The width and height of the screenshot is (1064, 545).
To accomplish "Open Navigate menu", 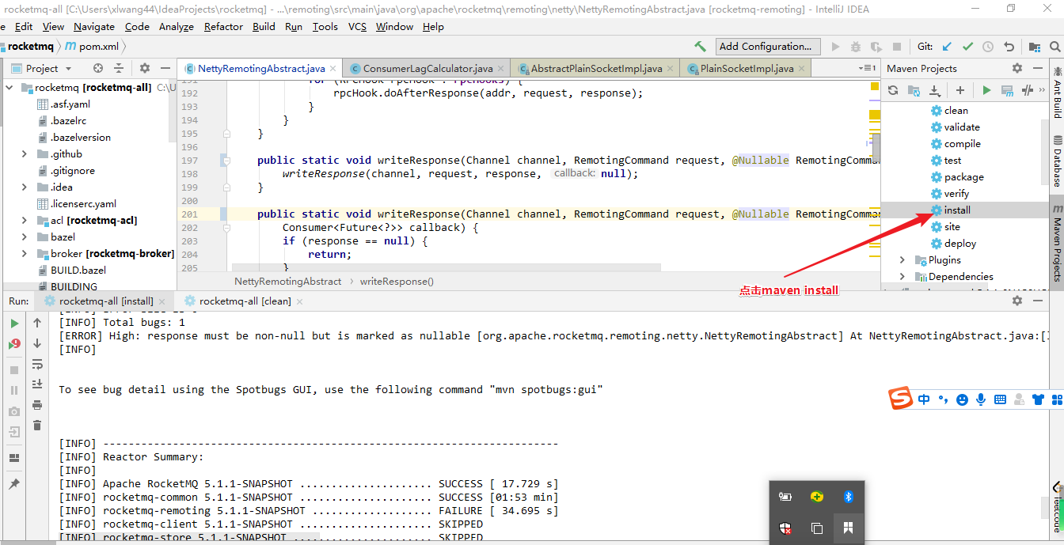I will click(x=94, y=26).
